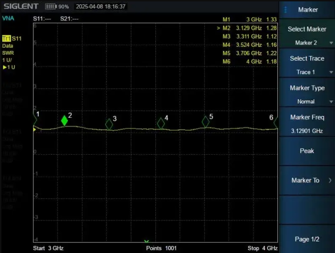Expand the Marker Type dropdown

(x=307, y=95)
